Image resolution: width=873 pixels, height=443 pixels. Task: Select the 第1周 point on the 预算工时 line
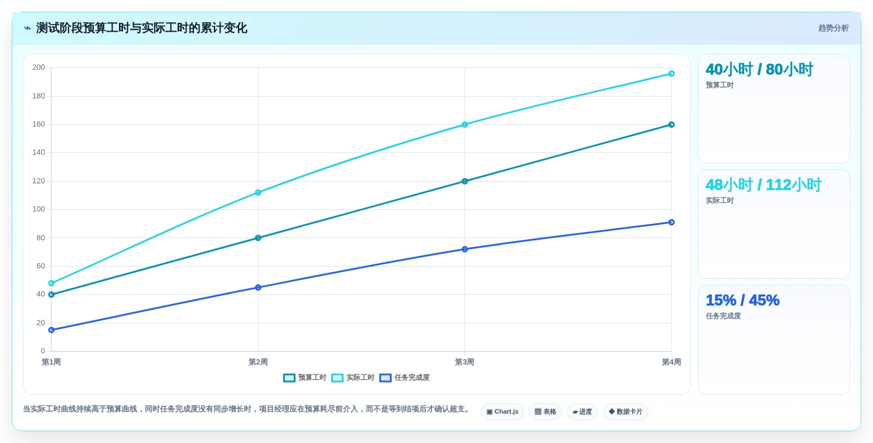click(52, 295)
